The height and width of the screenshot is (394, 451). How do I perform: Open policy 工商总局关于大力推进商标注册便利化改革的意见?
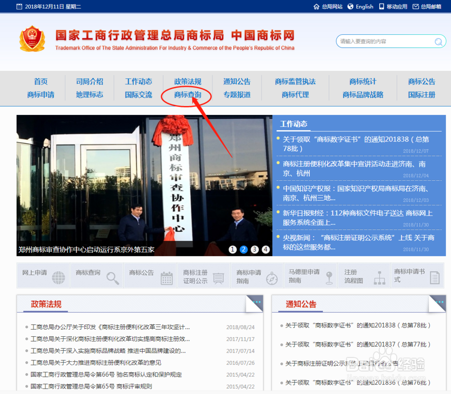[x=96, y=362]
